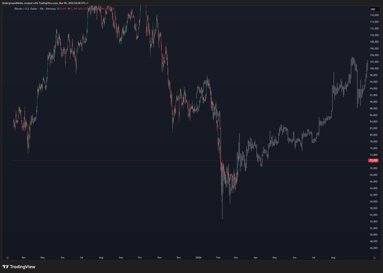Click the 2026 year label on time axis
The height and width of the screenshot is (273, 383).
pyautogui.click(x=199, y=257)
